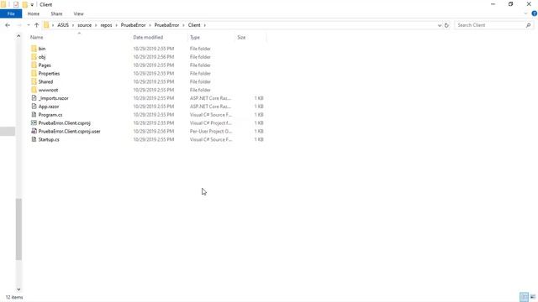Open the Home ribbon tab
The image size is (538, 302).
[x=34, y=13]
